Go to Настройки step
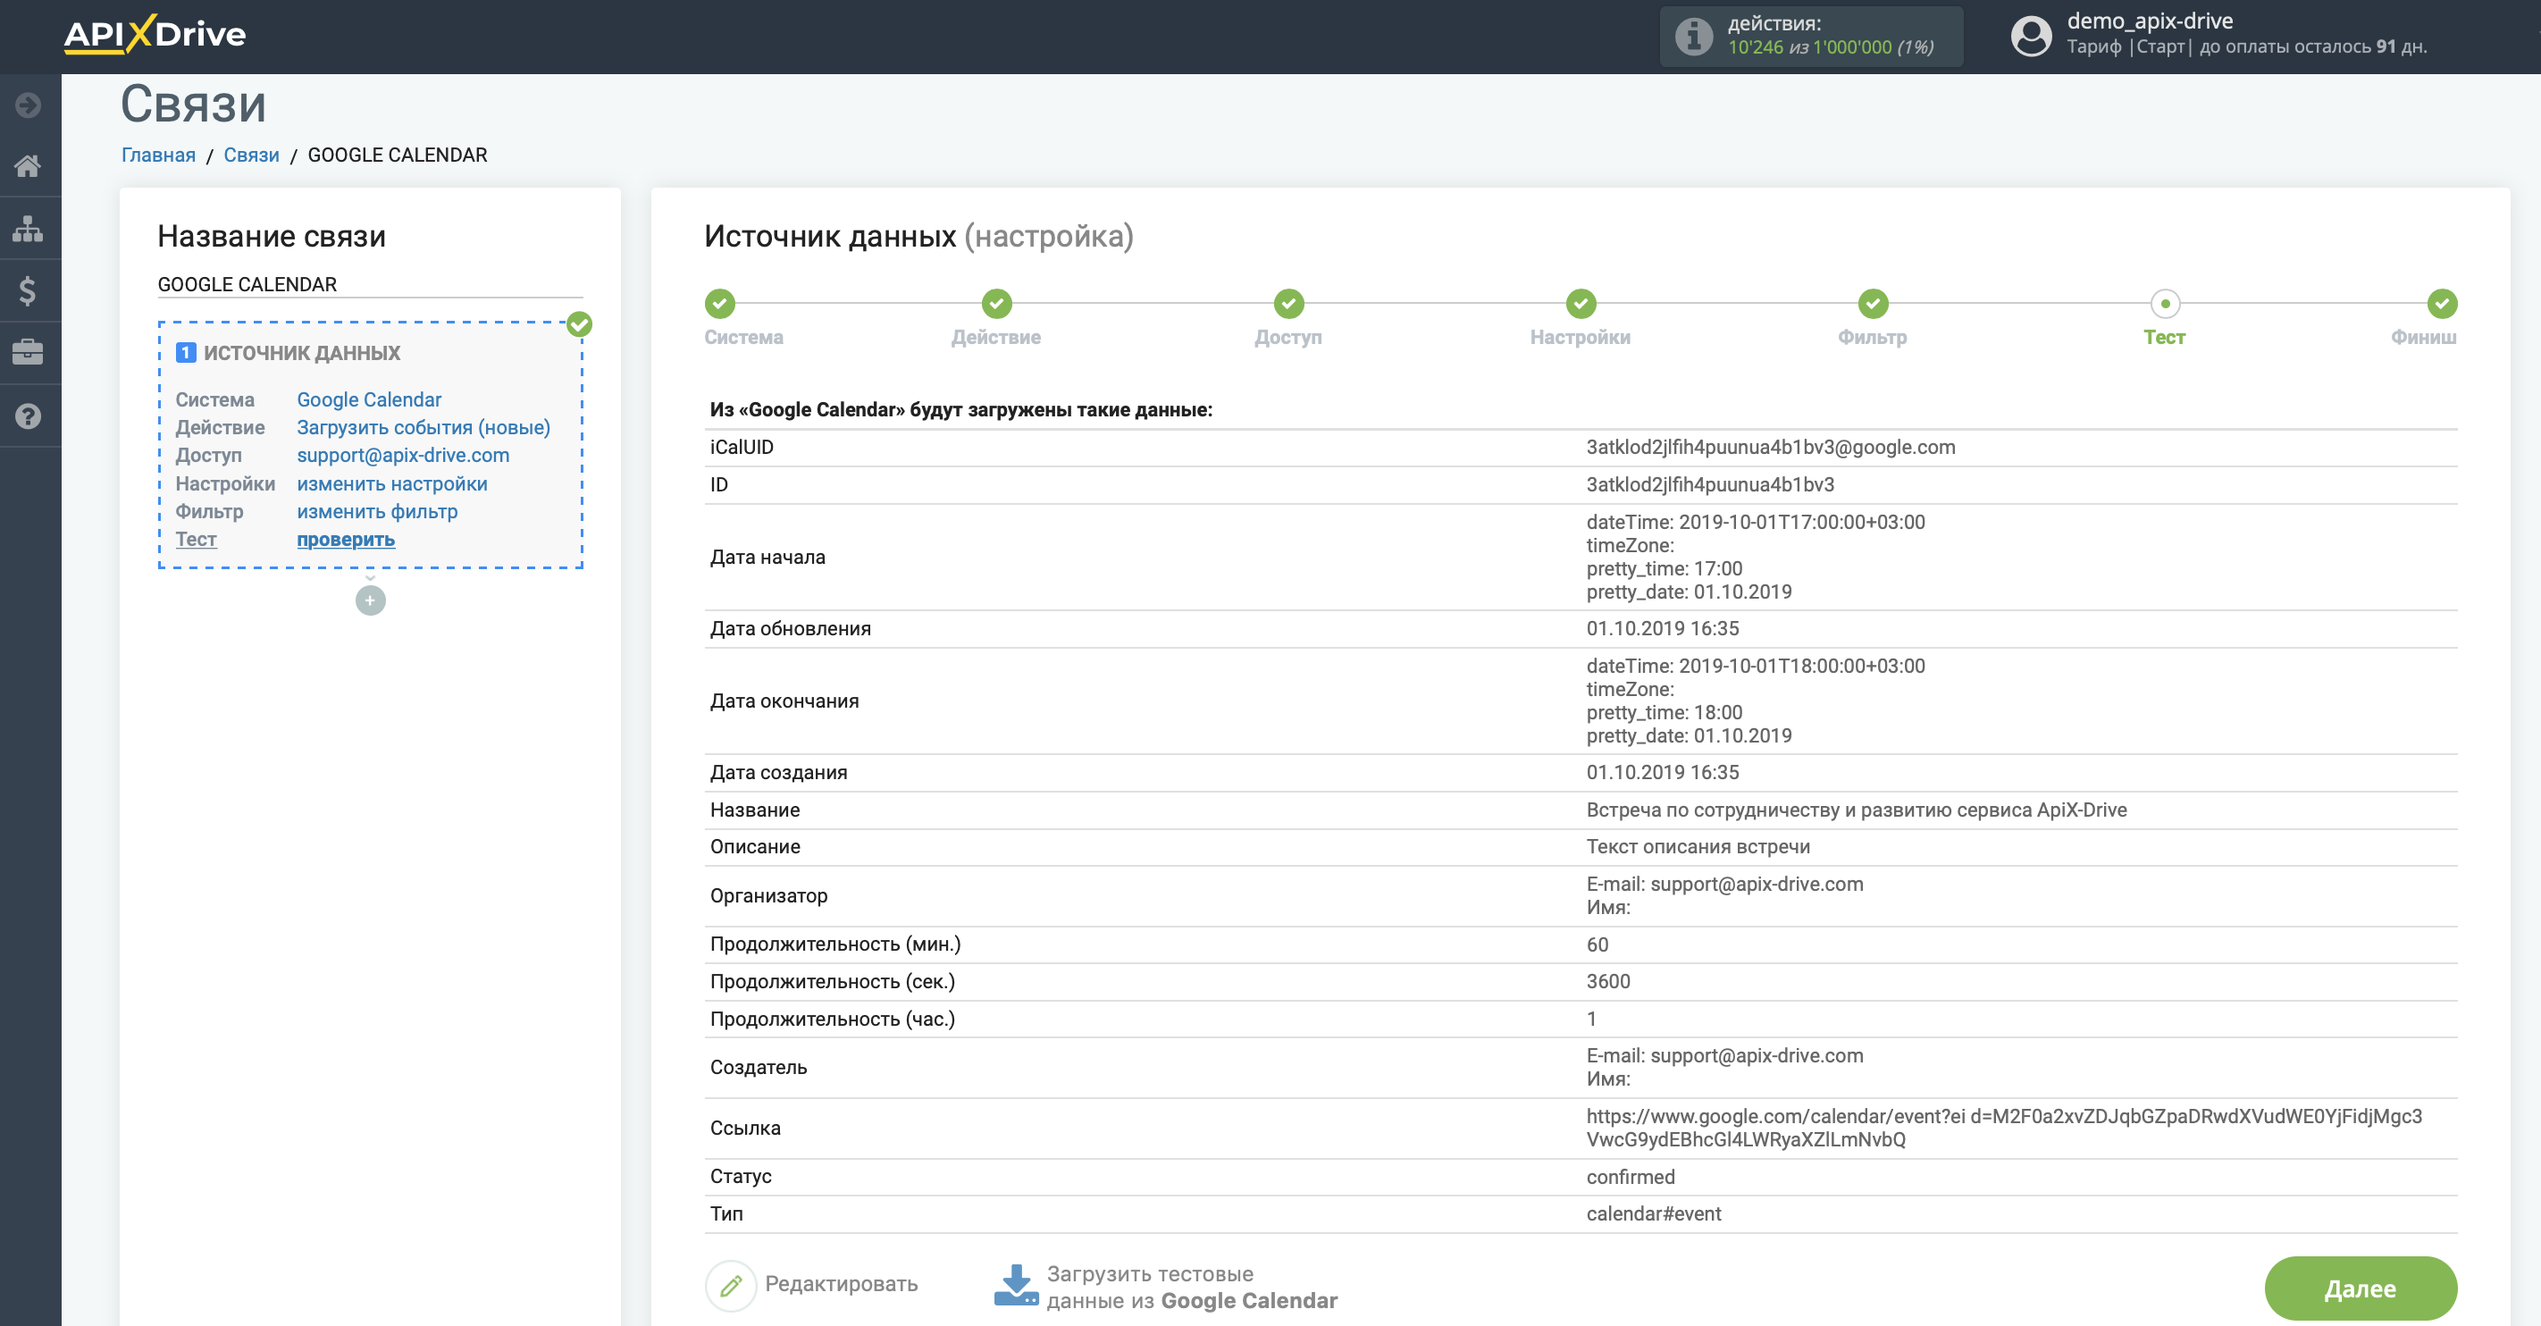 click(x=1581, y=303)
